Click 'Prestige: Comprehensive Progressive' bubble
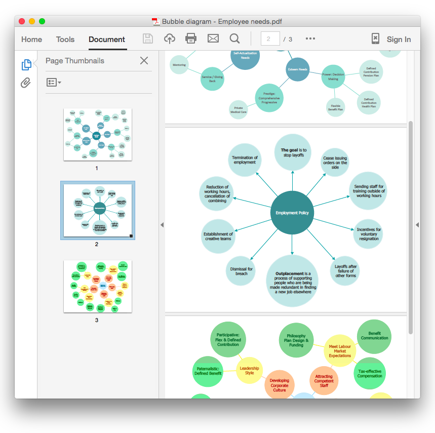The image size is (435, 433). pos(269,98)
